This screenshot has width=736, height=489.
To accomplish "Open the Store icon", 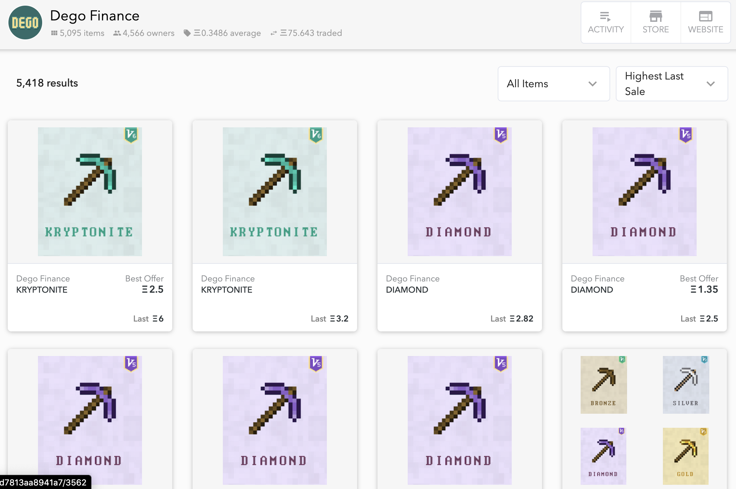I will (656, 16).
